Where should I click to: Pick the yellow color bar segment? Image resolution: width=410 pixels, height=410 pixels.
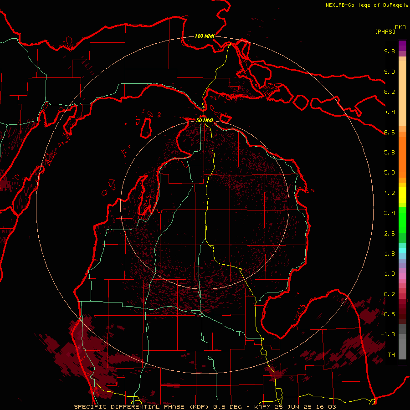[x=402, y=195]
